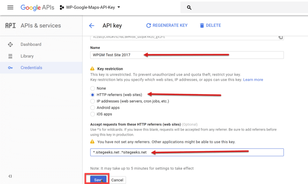
Task: Click the Credentials key icon
Action: tap(10, 68)
